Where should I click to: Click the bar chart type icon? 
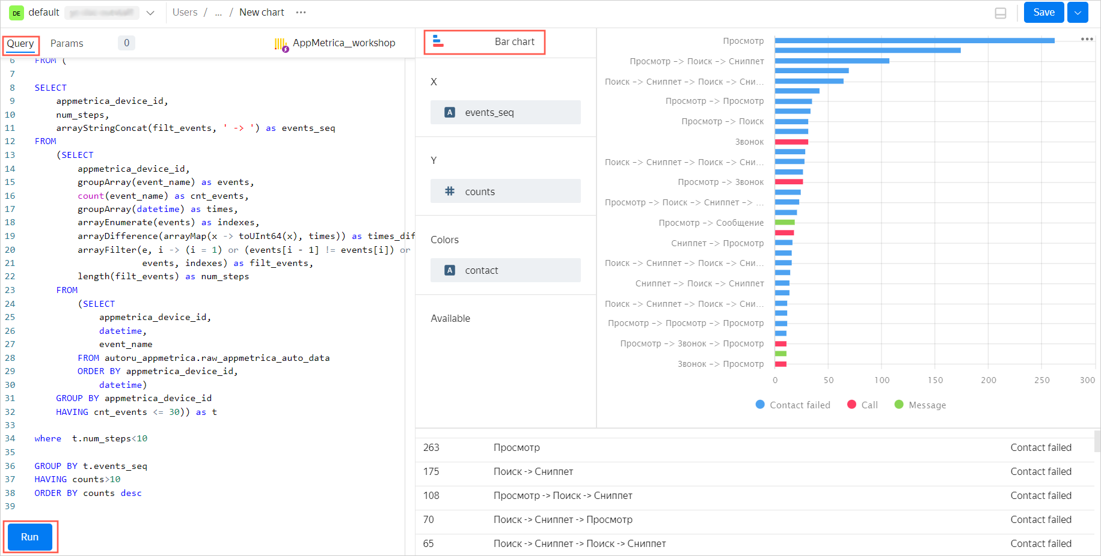(438, 41)
